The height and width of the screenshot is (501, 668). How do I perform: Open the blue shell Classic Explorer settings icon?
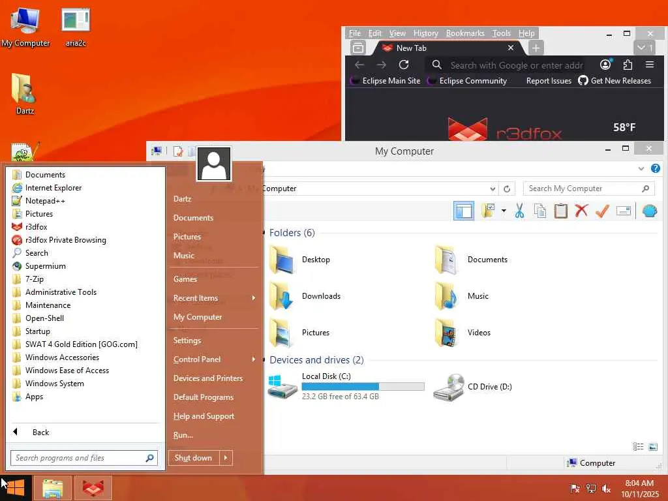click(649, 211)
